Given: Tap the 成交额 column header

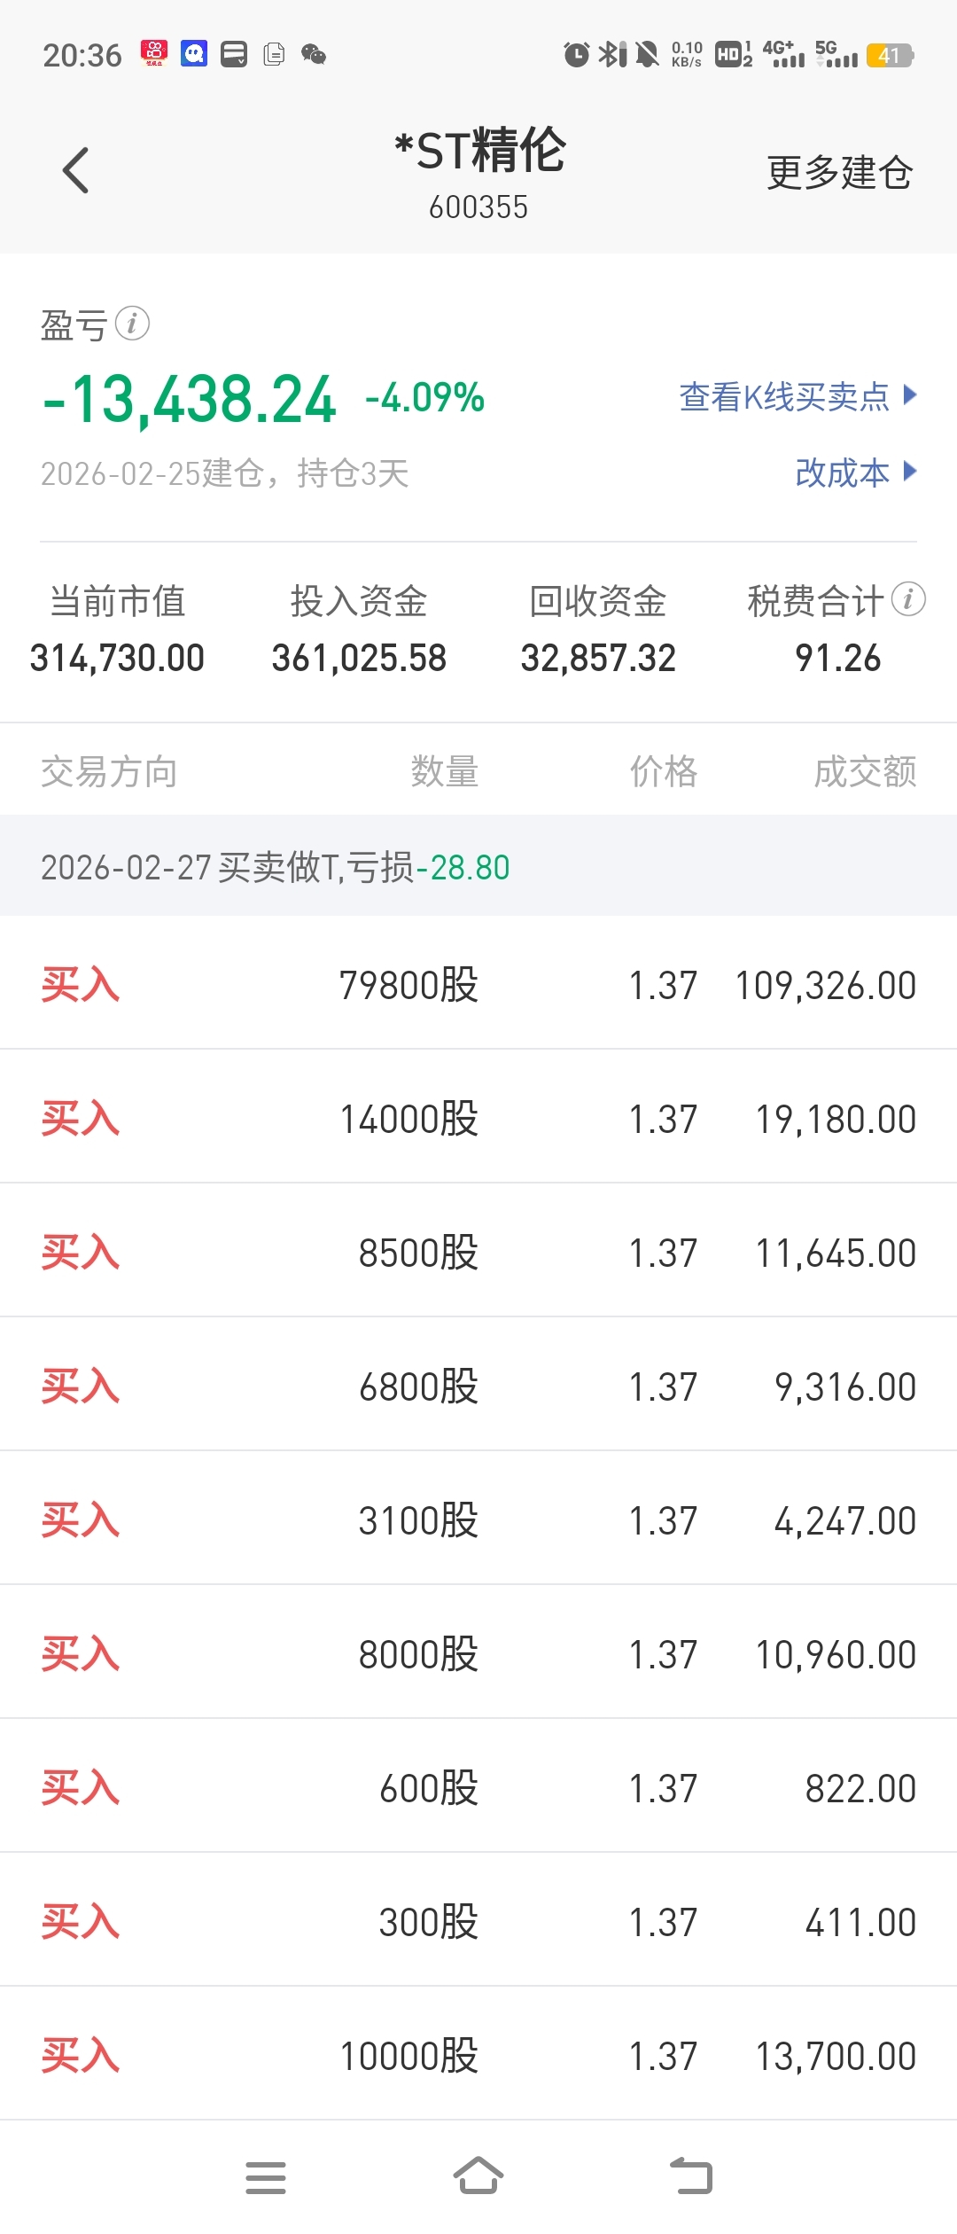Looking at the screenshot, I should [865, 771].
